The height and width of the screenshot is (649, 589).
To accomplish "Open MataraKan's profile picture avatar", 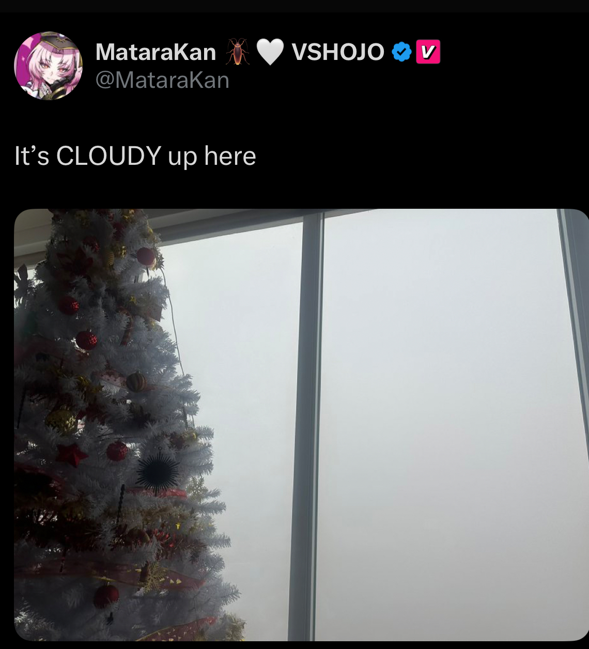I will click(x=48, y=66).
